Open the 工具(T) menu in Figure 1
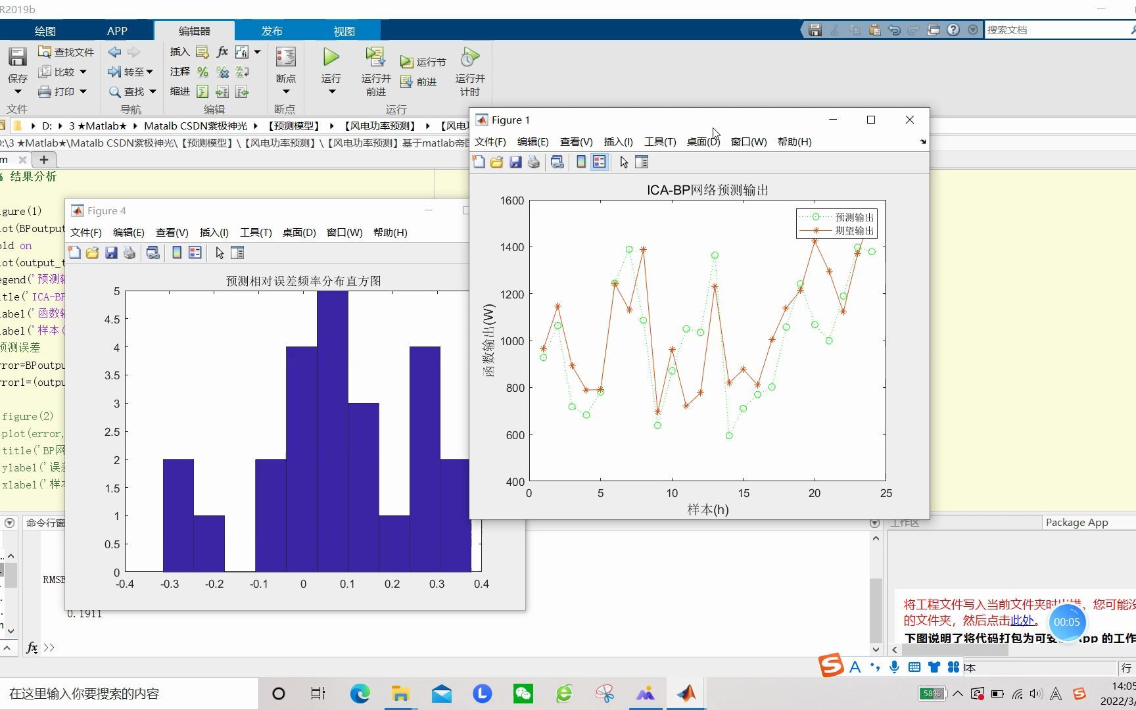The width and height of the screenshot is (1136, 710). click(x=660, y=141)
